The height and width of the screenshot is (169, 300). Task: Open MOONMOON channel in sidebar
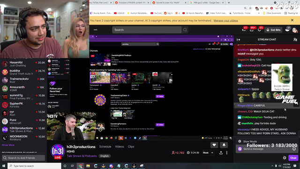coord(23,138)
